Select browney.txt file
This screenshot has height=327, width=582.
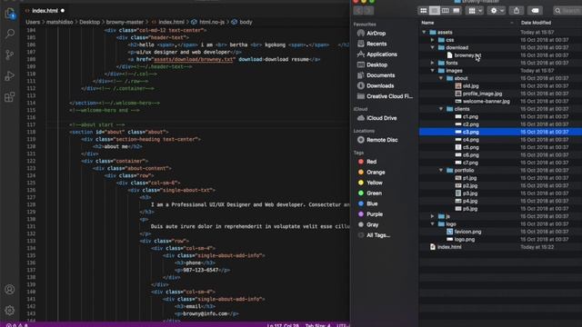(x=467, y=55)
